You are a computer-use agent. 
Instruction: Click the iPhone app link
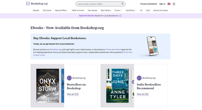(x=109, y=50)
